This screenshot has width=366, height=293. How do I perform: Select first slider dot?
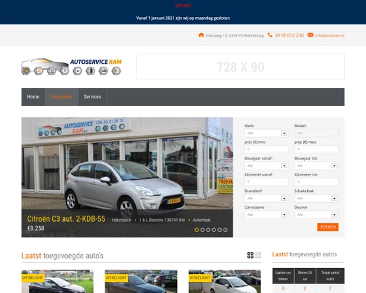point(197,230)
